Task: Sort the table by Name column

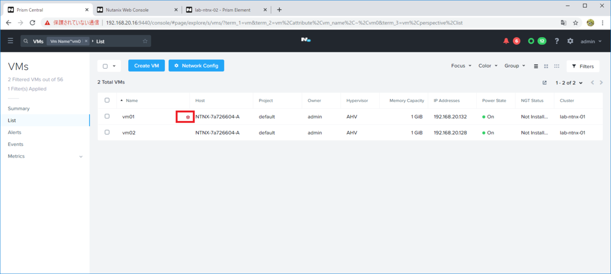Action: click(x=132, y=101)
